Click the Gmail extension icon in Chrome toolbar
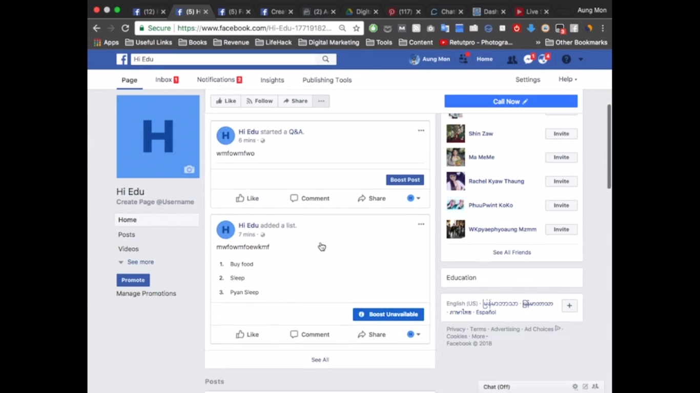This screenshot has width=700, height=393. coord(402,28)
